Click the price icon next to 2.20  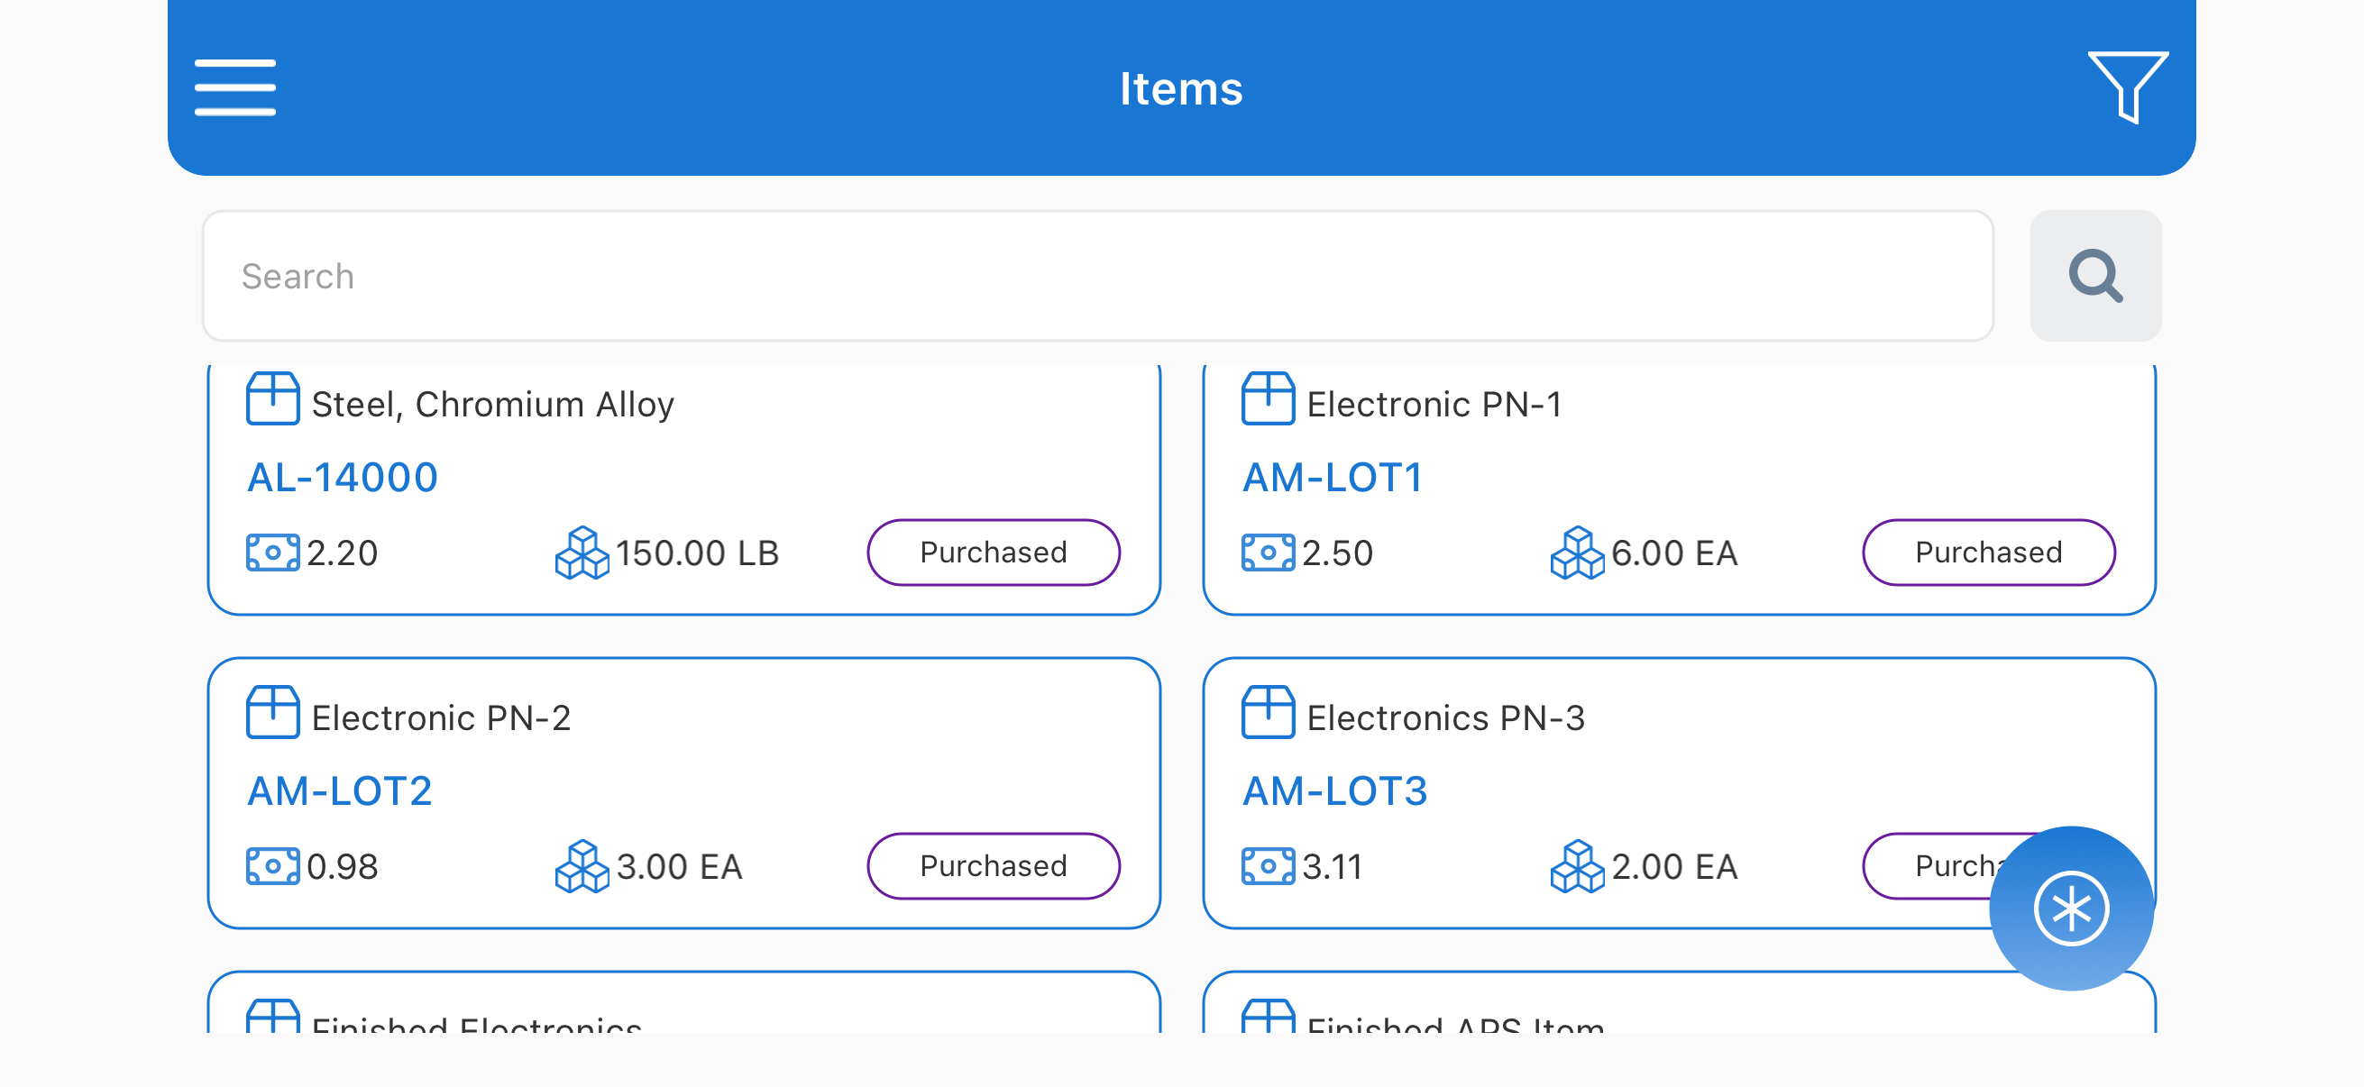272,553
